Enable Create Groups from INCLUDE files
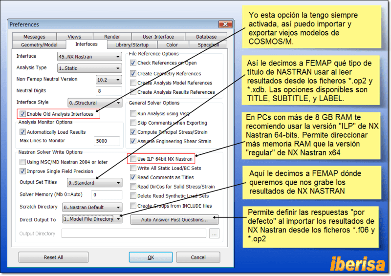The width and height of the screenshot is (391, 276). click(133, 206)
